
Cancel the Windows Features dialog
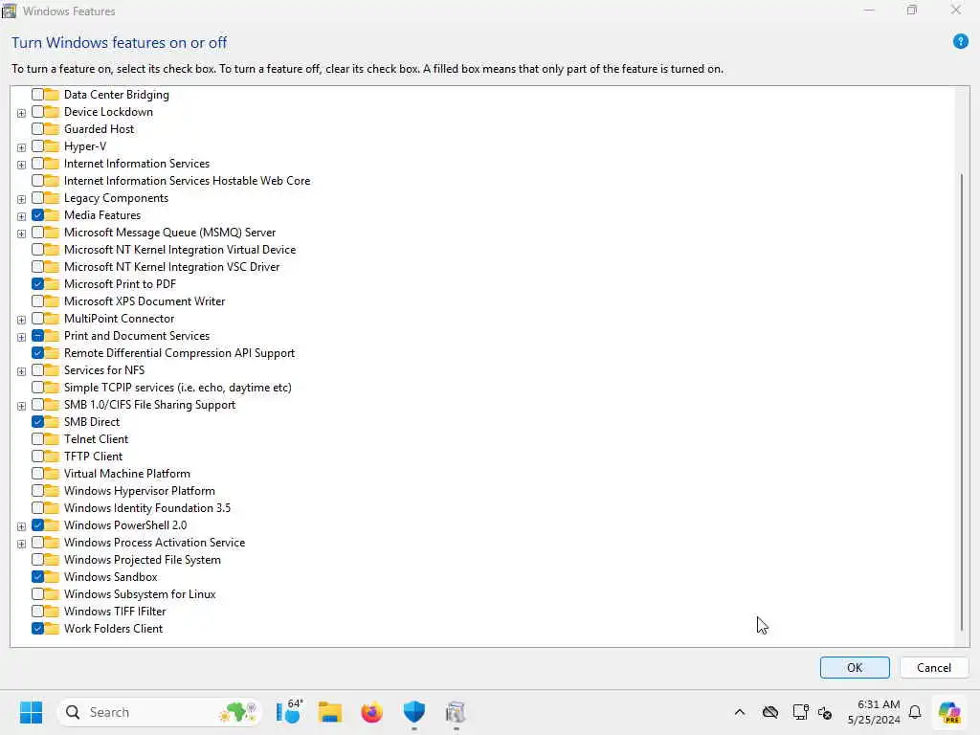coord(934,667)
